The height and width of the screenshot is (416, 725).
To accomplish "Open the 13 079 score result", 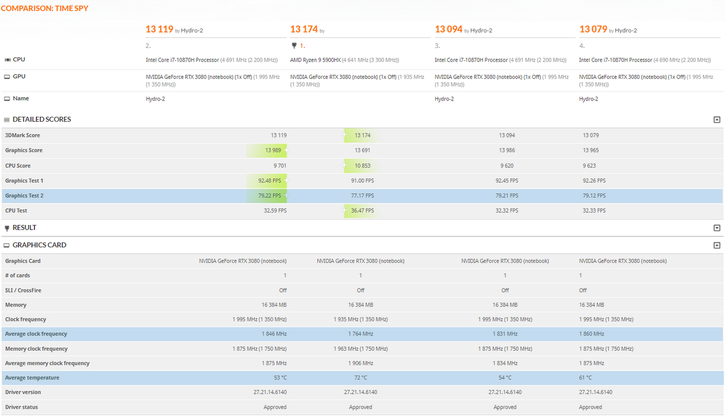I will (593, 29).
